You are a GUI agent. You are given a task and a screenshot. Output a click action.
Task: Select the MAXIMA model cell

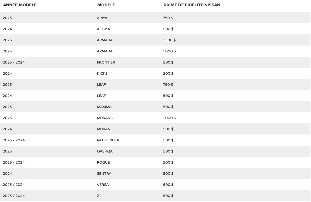(x=104, y=107)
